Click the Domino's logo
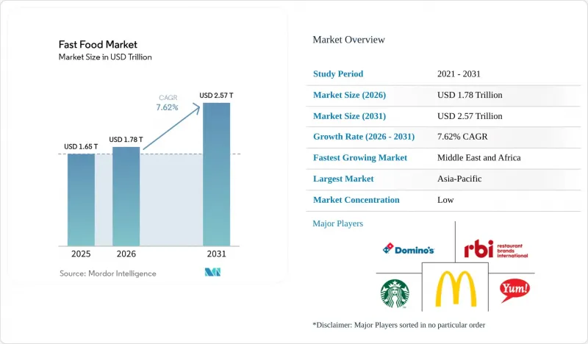 408,249
